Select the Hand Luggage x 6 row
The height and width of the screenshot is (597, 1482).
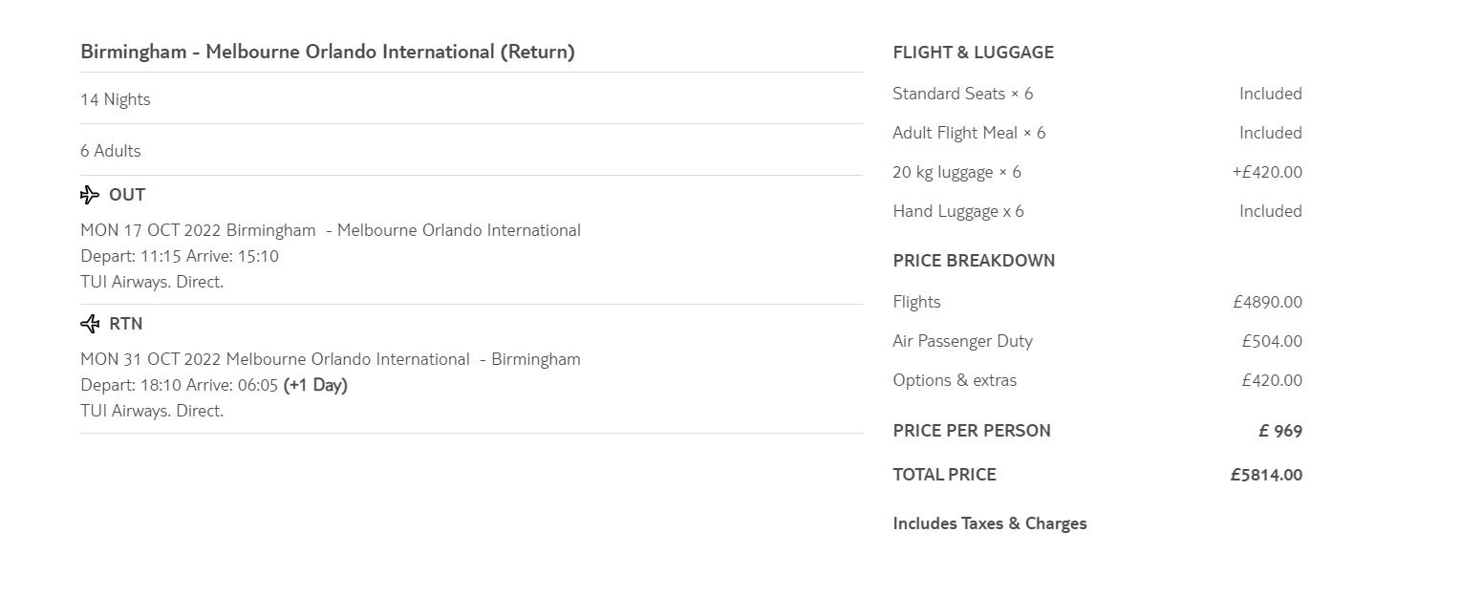click(x=958, y=211)
